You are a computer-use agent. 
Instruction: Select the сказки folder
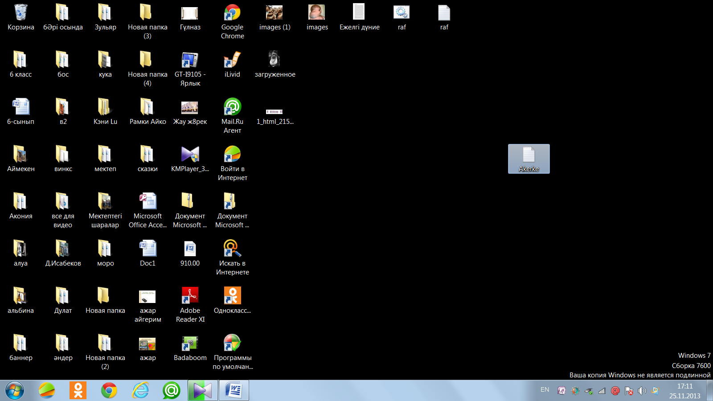148,160
